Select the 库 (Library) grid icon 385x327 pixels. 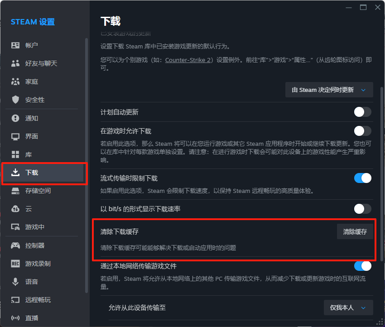tap(16, 154)
